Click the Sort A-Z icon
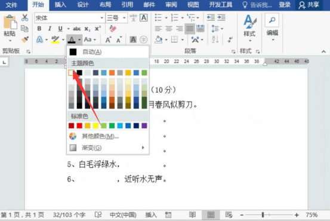This screenshot has height=221, width=330. 215,39
